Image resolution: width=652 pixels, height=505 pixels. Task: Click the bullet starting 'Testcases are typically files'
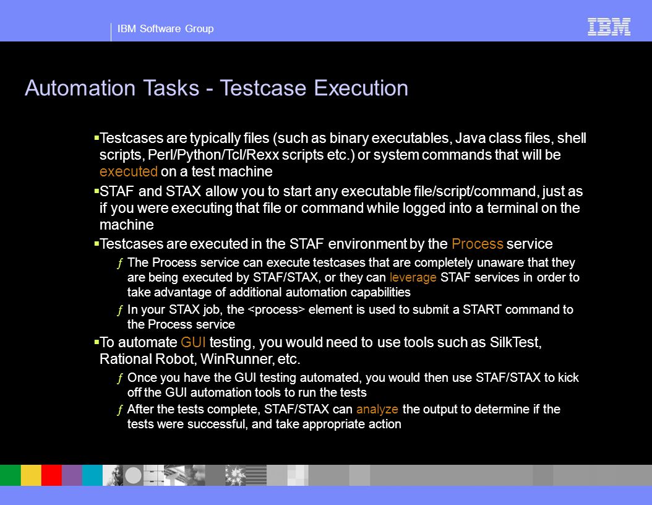pyautogui.click(x=341, y=155)
